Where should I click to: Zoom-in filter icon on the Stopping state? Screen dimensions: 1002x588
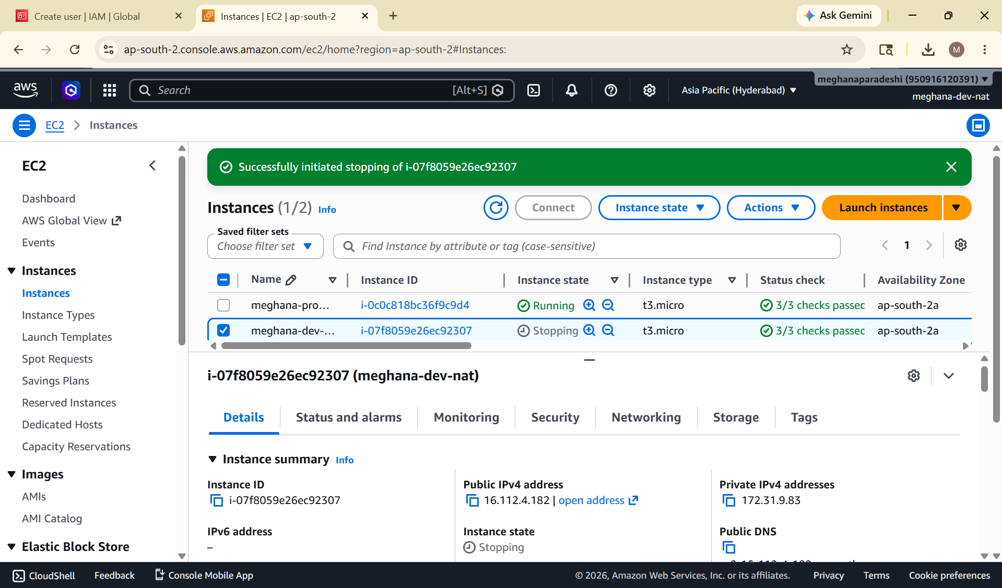[589, 330]
